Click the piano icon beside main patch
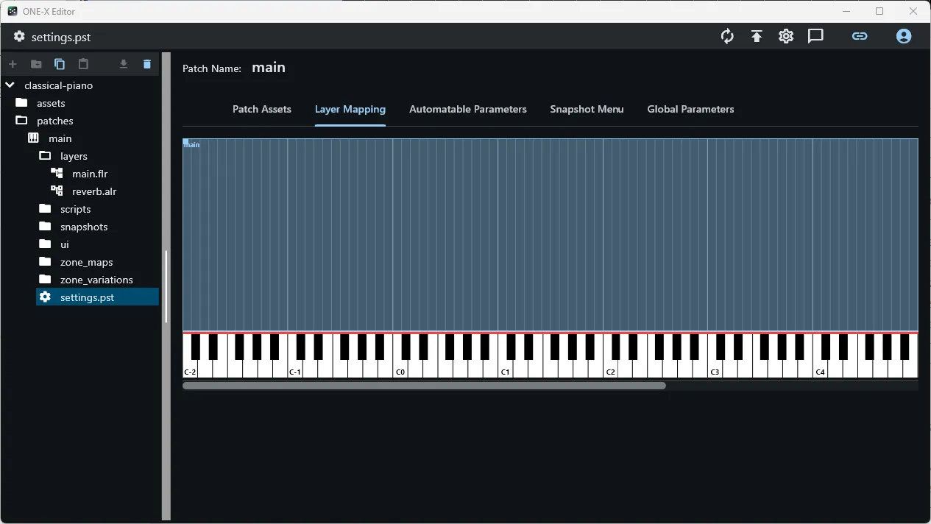Screen dimensions: 931x524 click(x=33, y=138)
